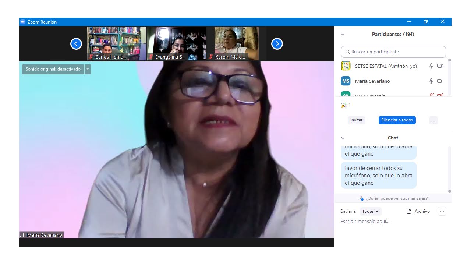Restore down the Zoom Reunión window
Viewport: 471px width, 265px height.
426,22
